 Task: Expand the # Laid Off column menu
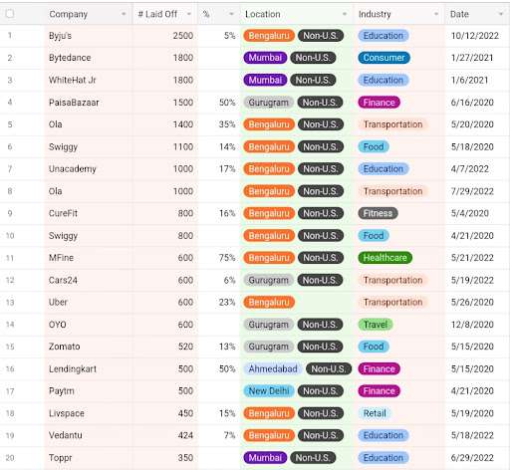[189, 14]
